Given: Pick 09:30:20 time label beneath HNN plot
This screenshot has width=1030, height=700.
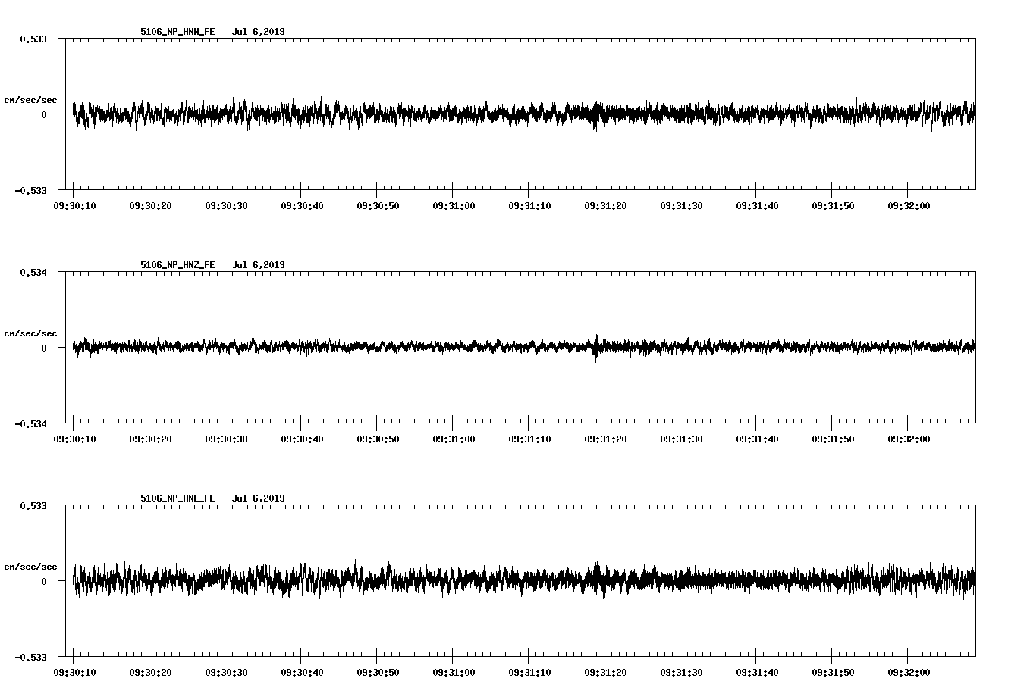Looking at the screenshot, I should [150, 206].
